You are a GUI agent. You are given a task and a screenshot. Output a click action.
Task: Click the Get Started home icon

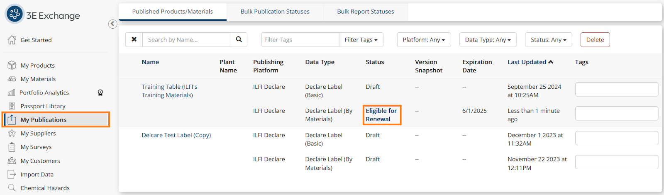pyautogui.click(x=12, y=40)
